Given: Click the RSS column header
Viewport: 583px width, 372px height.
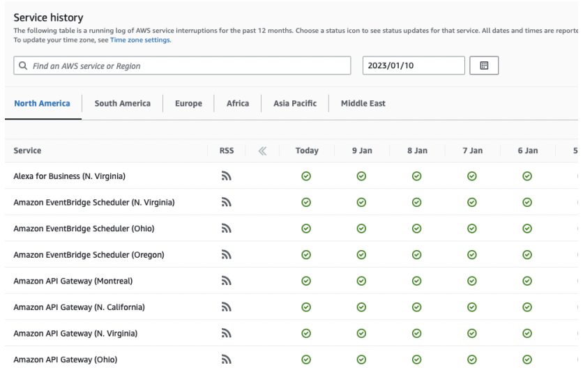Looking at the screenshot, I should tap(227, 150).
